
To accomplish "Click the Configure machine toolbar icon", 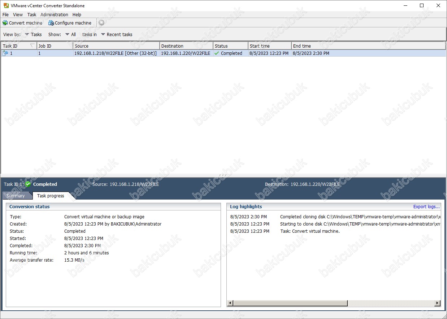I will coord(51,23).
